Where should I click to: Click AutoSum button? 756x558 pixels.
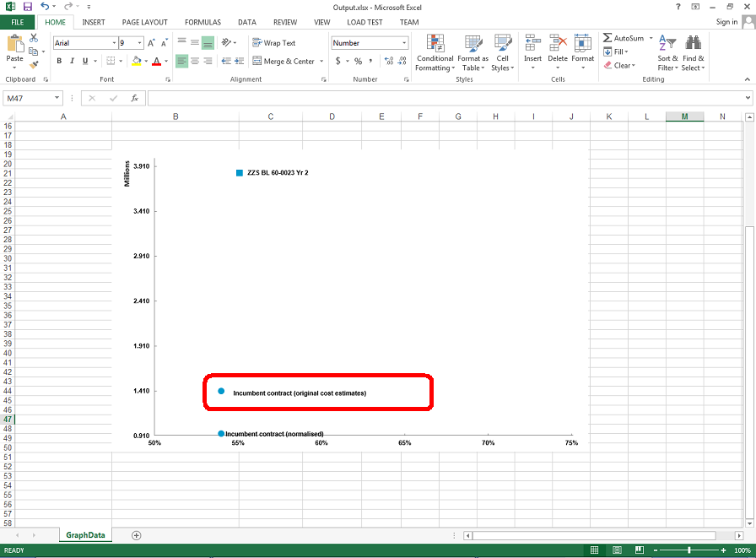[x=624, y=38]
